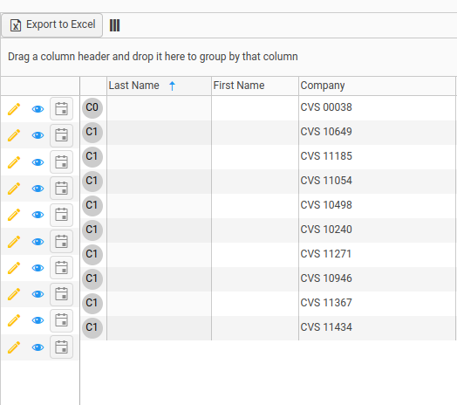
Task: Click the view eye icon in the seventh row
Action: click(38, 268)
